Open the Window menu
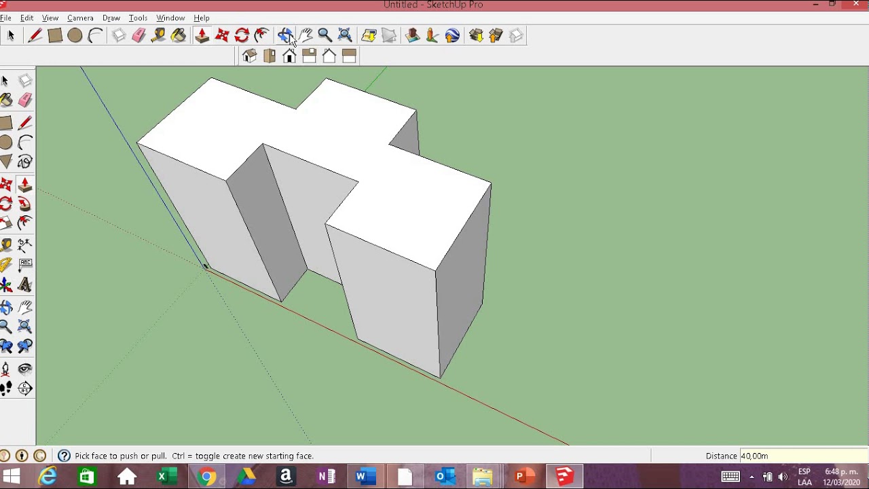This screenshot has width=869, height=489. [170, 18]
